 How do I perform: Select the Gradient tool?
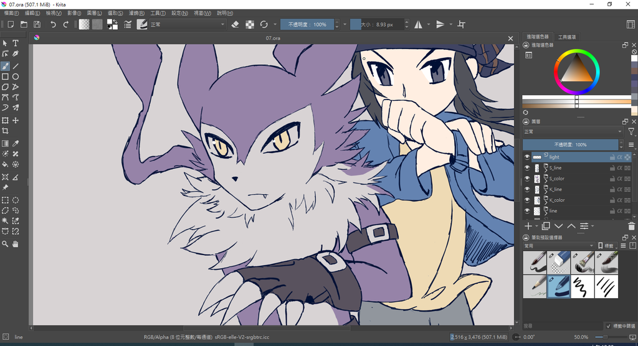[x=5, y=144]
